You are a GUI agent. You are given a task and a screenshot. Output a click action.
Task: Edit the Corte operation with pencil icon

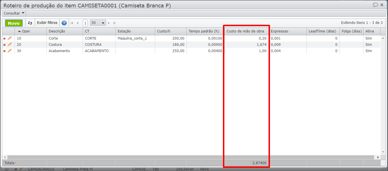[10, 38]
